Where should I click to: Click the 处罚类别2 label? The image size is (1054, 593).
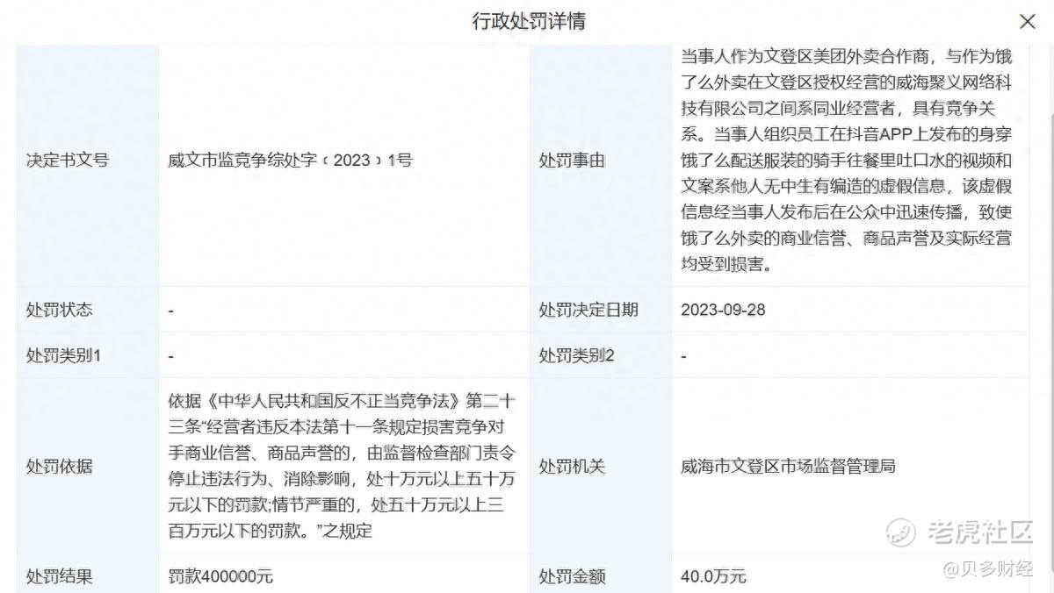click(x=577, y=355)
